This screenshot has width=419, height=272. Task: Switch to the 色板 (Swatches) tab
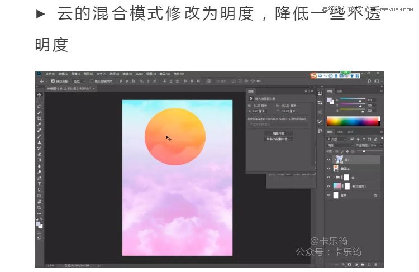pos(340,91)
